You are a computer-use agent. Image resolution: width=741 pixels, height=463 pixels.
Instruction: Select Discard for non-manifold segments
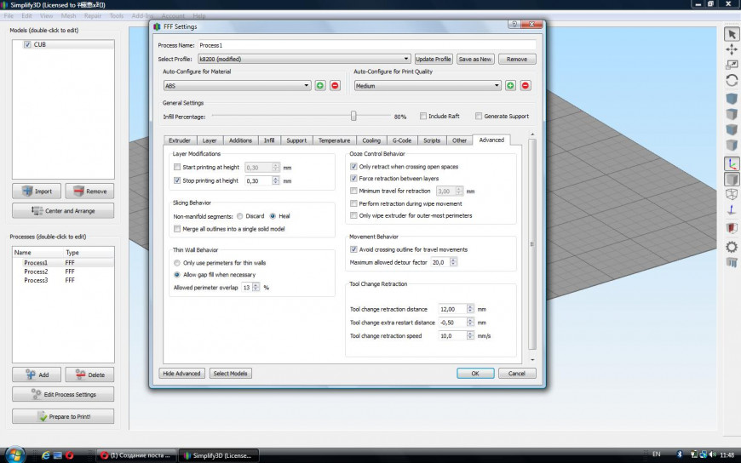[x=240, y=216]
